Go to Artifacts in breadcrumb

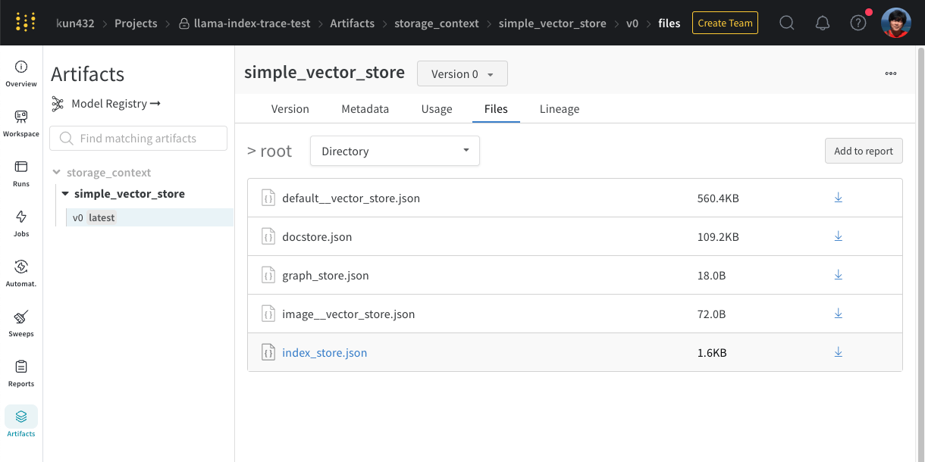(x=353, y=23)
